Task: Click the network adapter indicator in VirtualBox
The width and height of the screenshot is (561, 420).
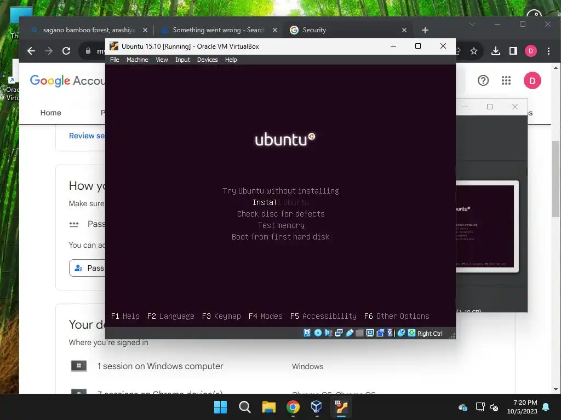Action: [339, 333]
